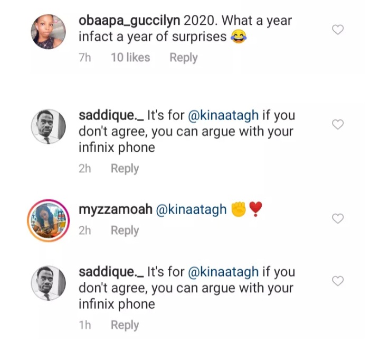Viewport: 380px width, 350px height.
Task: Reply to saddique._'s 1h-old comment
Action: coord(125,325)
